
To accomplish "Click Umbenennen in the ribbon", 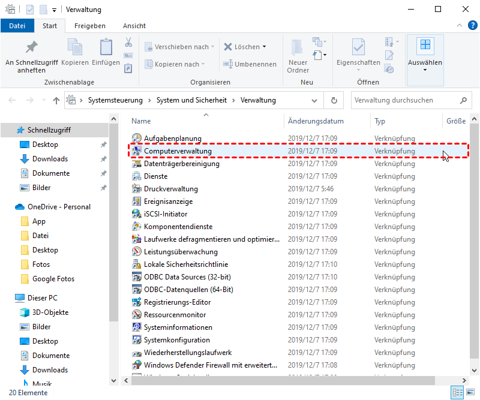I will (x=250, y=64).
